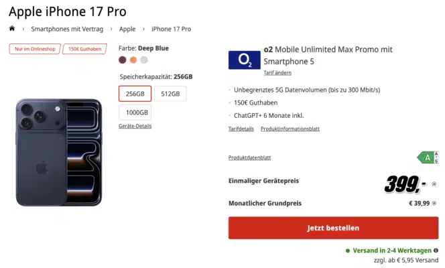Click the home icon in breadcrumb

pyautogui.click(x=12, y=29)
